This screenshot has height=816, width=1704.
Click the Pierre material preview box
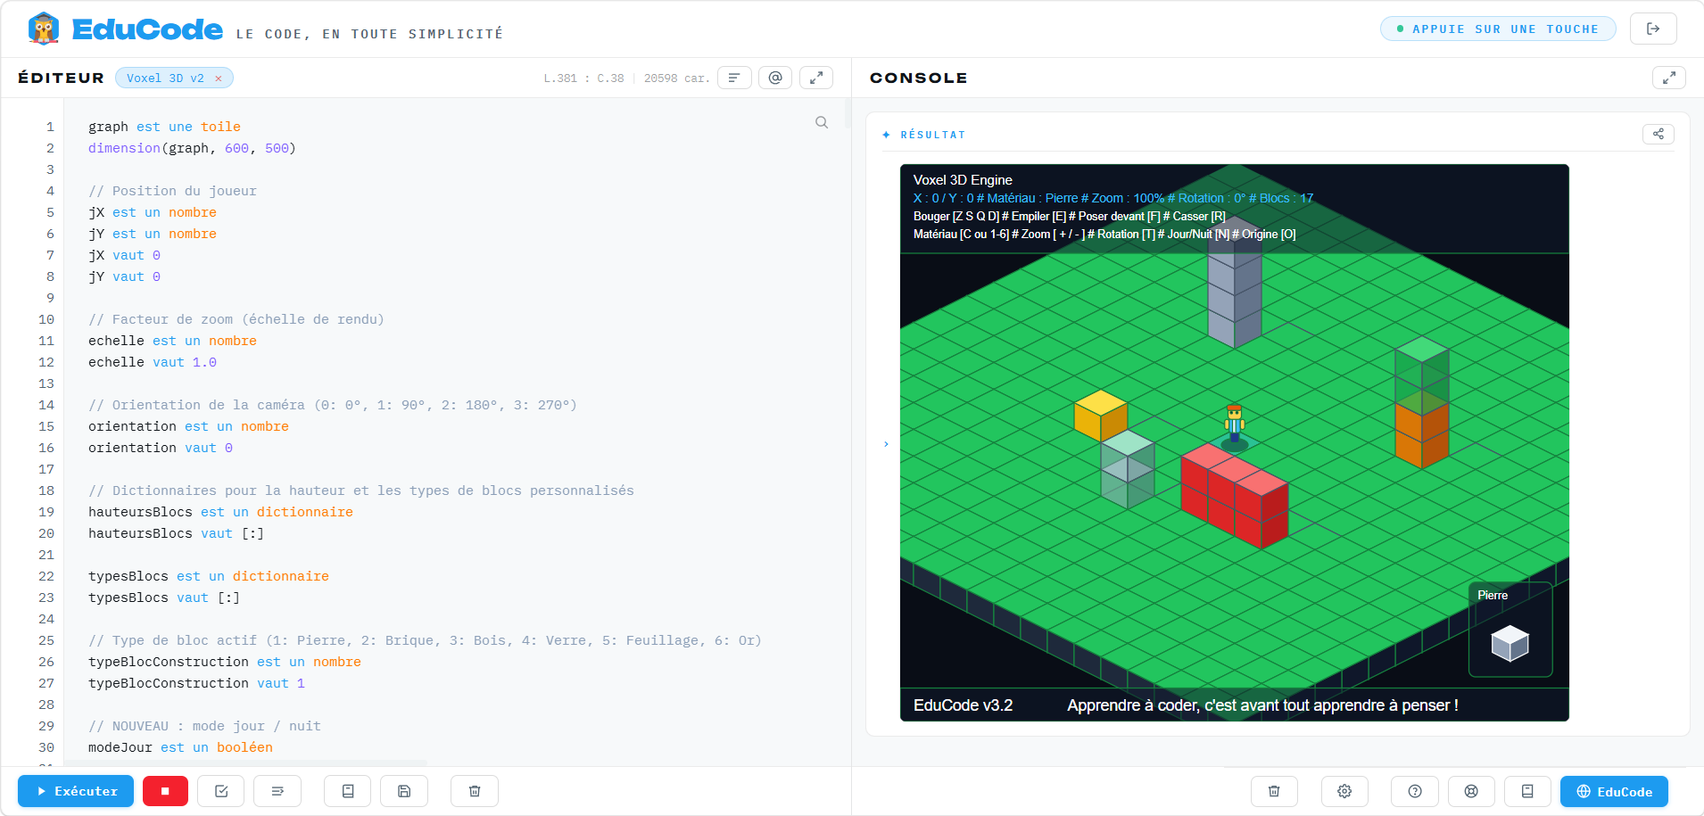point(1510,630)
